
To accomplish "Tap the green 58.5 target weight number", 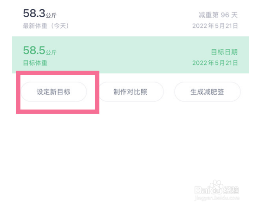I will (x=34, y=51).
